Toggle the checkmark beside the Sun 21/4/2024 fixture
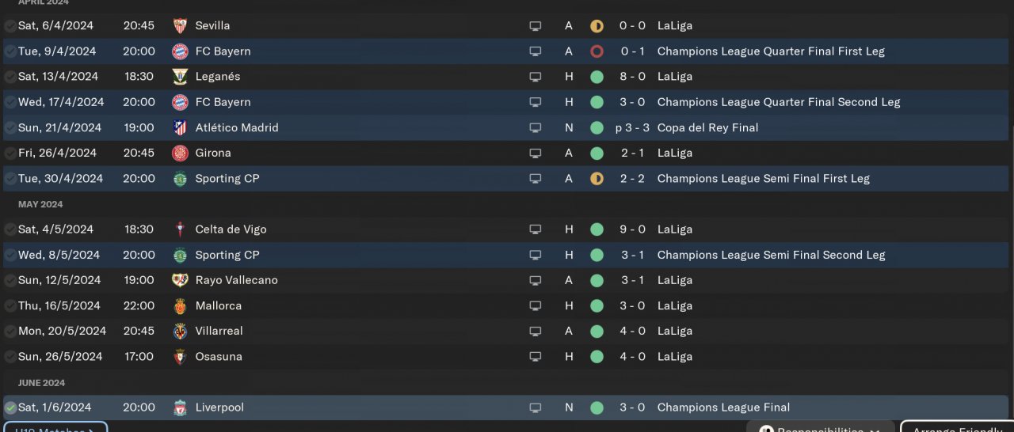1014x432 pixels. point(10,127)
